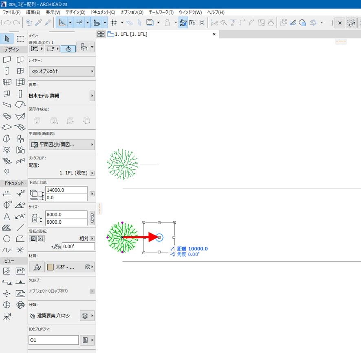The width and height of the screenshot is (361, 353).
Task: Select the Stair tool in the toolbox
Action: (x=7, y=161)
